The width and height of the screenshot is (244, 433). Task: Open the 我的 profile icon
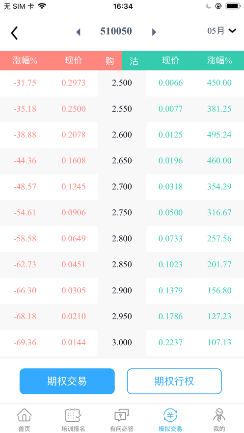coord(219,415)
